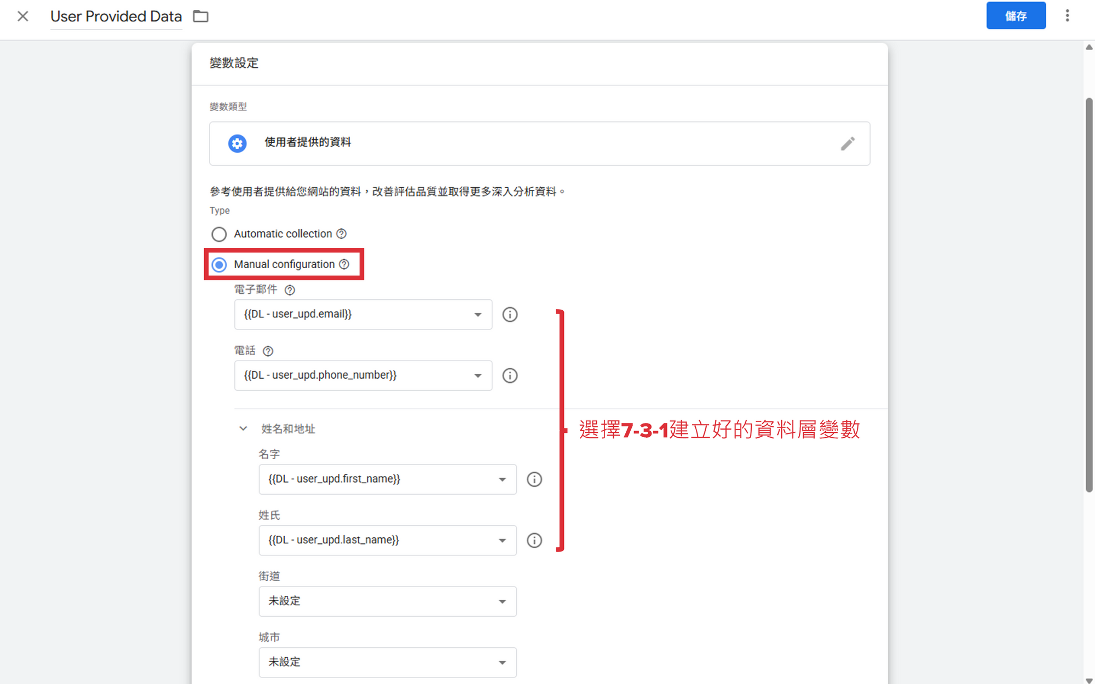Open the three-dot more options menu
Screen dimensions: 1095x684
click(x=1067, y=16)
